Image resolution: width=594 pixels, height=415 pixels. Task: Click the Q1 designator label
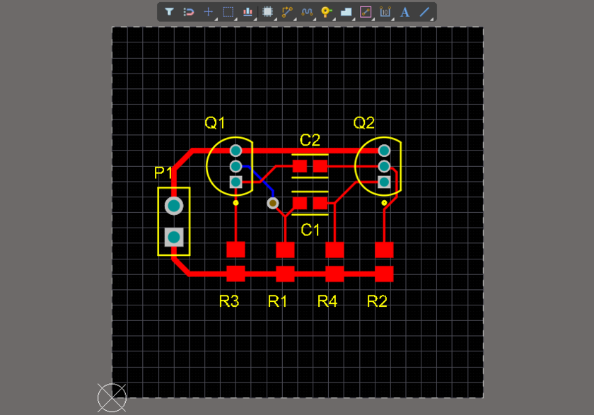click(216, 123)
